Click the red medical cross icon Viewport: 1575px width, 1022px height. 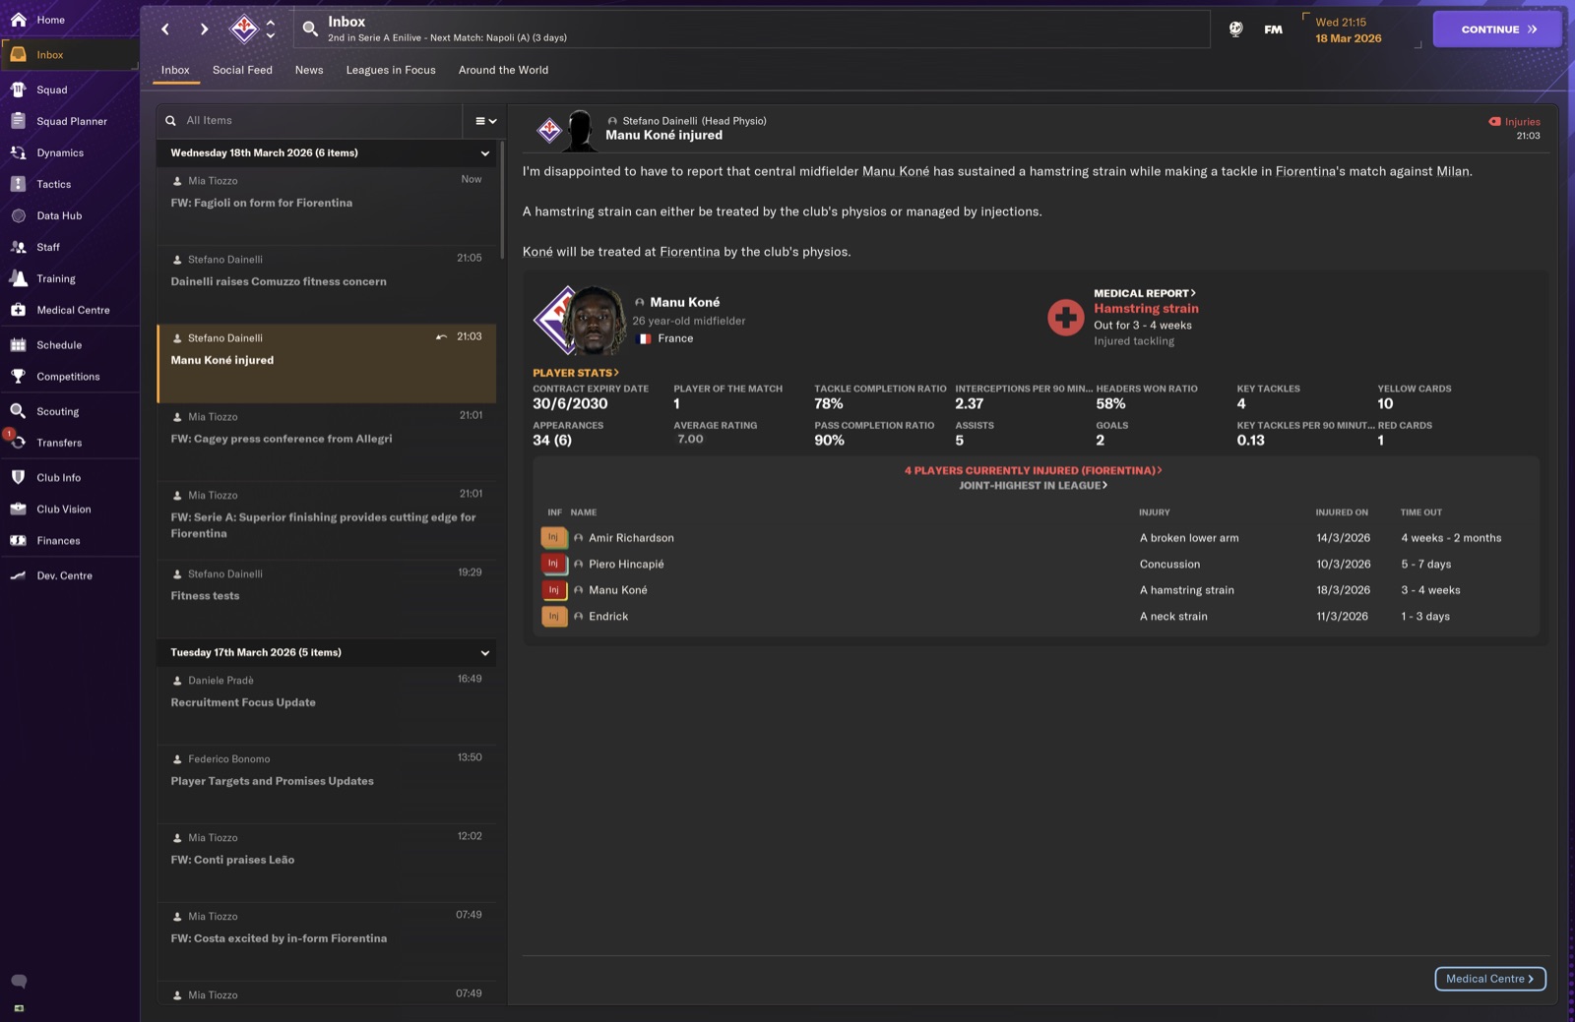(x=1065, y=318)
